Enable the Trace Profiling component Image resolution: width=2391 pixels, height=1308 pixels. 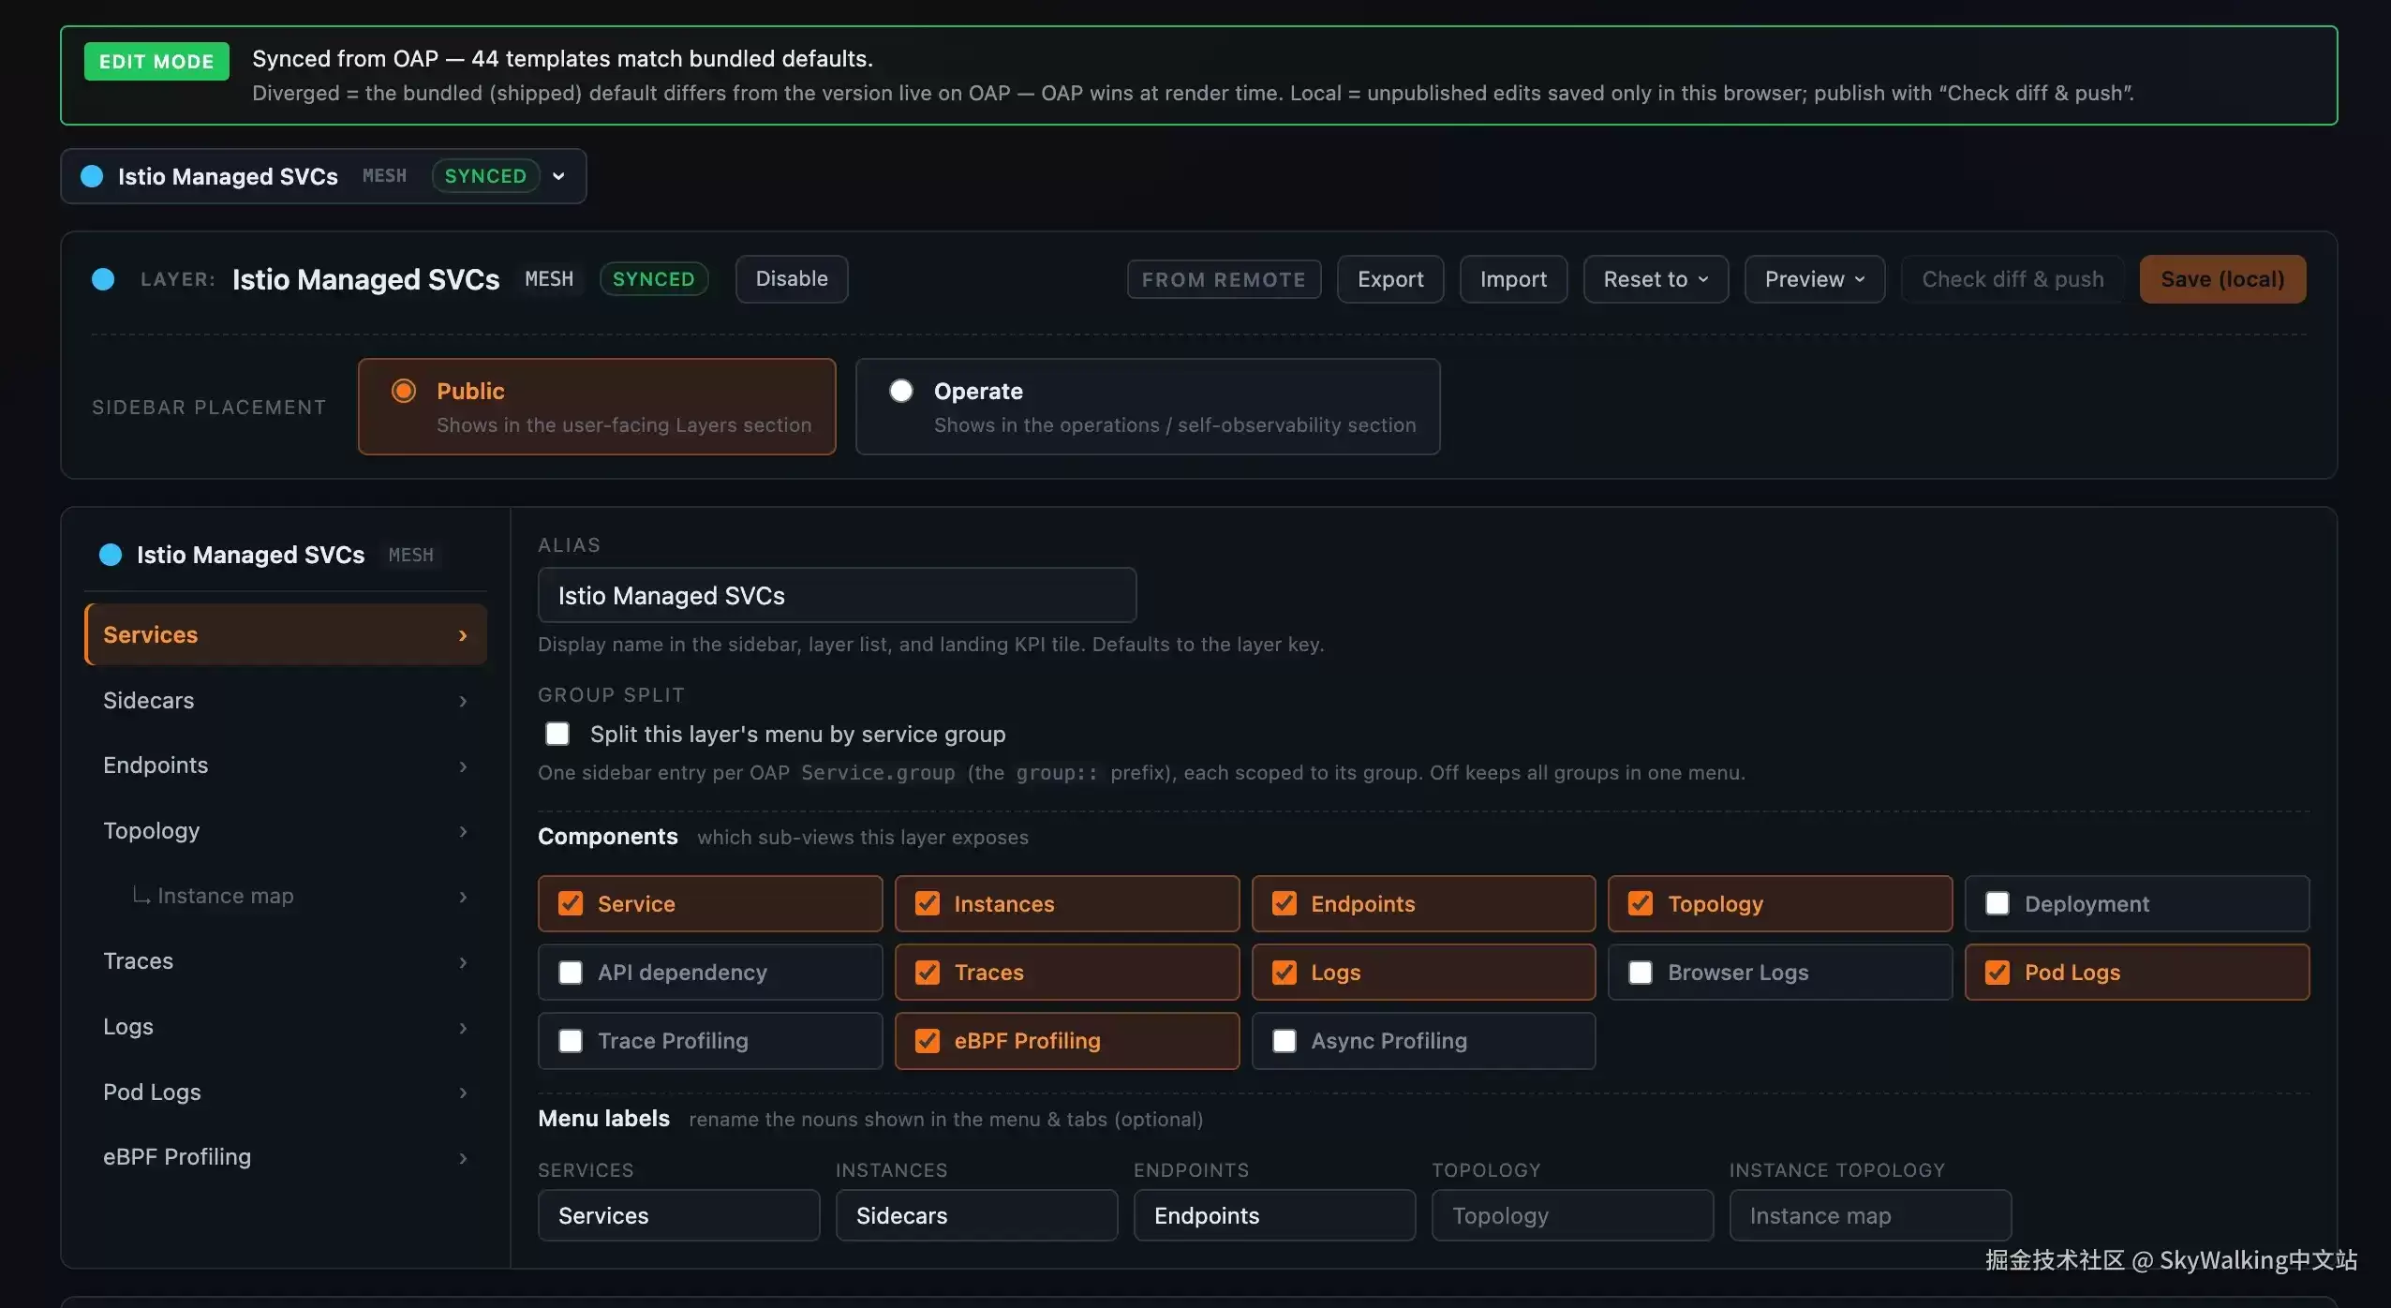click(571, 1041)
